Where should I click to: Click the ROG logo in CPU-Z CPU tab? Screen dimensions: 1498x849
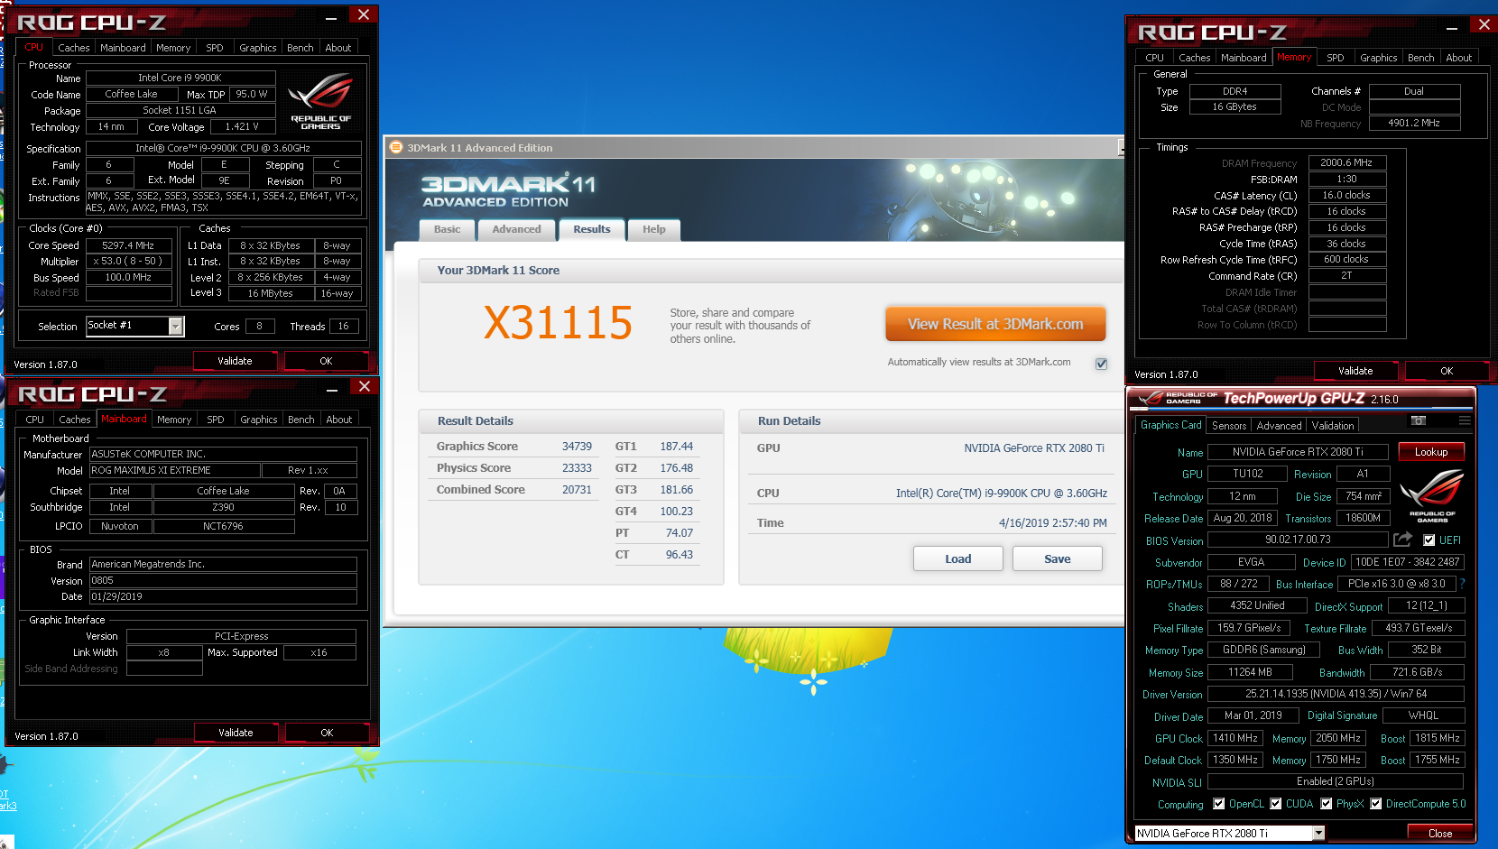pyautogui.click(x=320, y=101)
